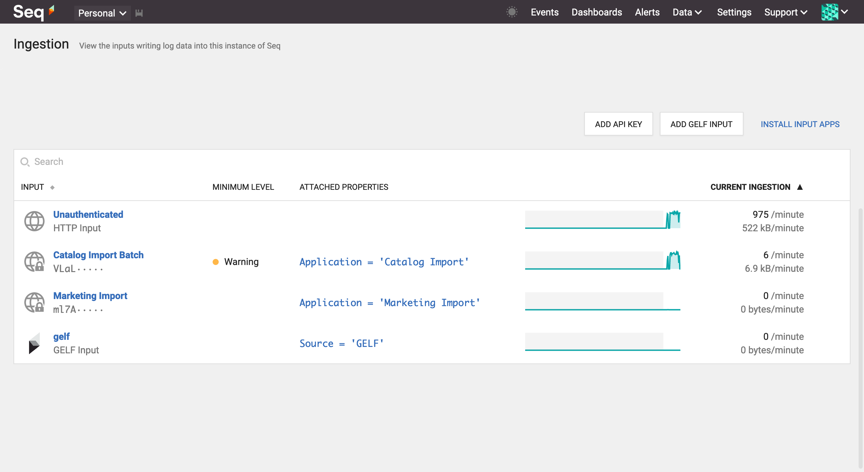Click the save workspace floppy icon

point(139,13)
